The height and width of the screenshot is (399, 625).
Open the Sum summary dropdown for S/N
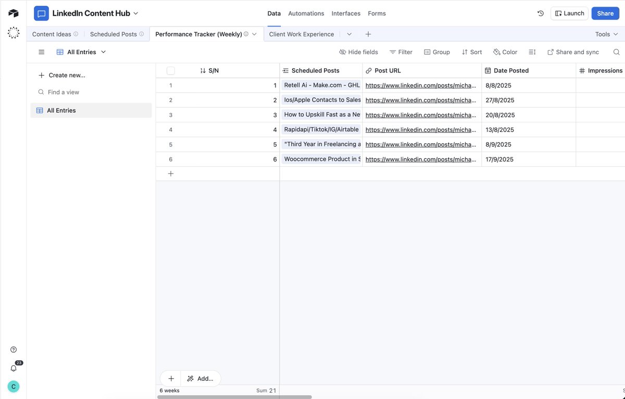(266, 390)
